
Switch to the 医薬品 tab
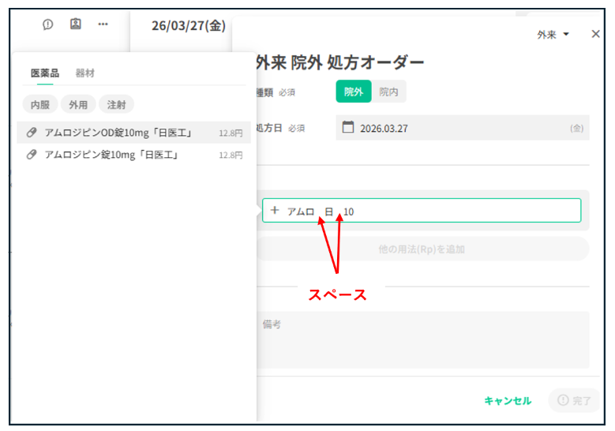(x=45, y=73)
